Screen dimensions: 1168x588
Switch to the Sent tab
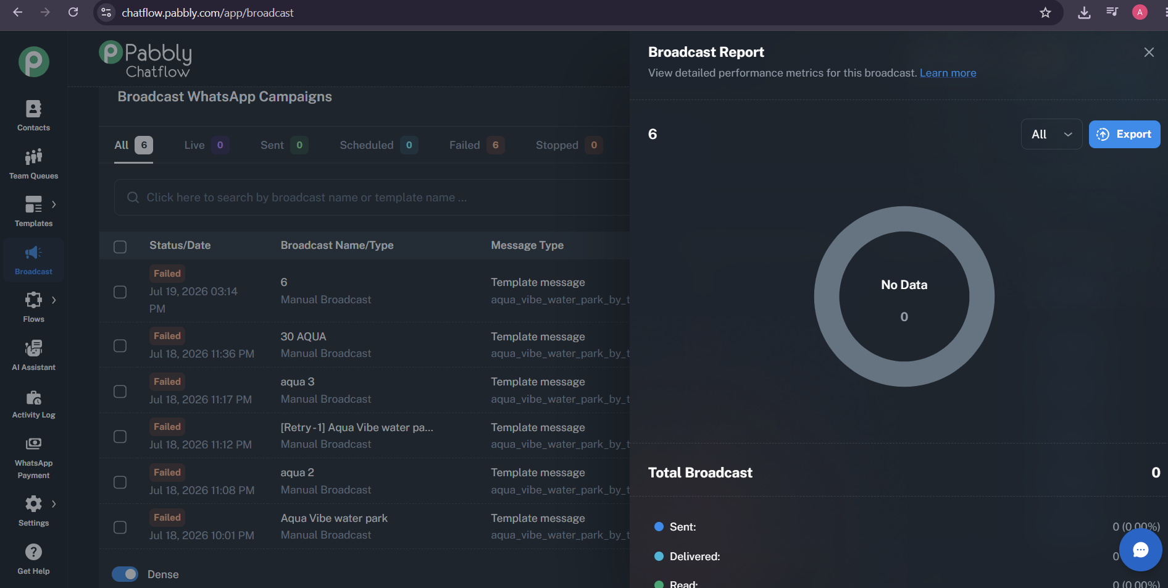coord(285,145)
